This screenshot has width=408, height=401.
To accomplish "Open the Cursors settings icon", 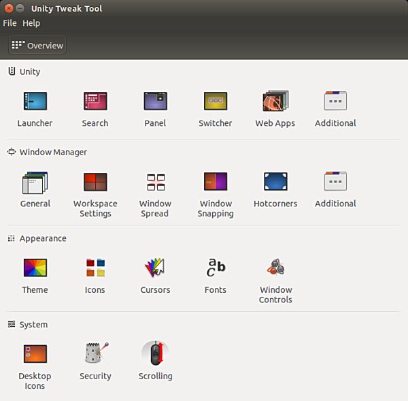I will click(x=155, y=268).
